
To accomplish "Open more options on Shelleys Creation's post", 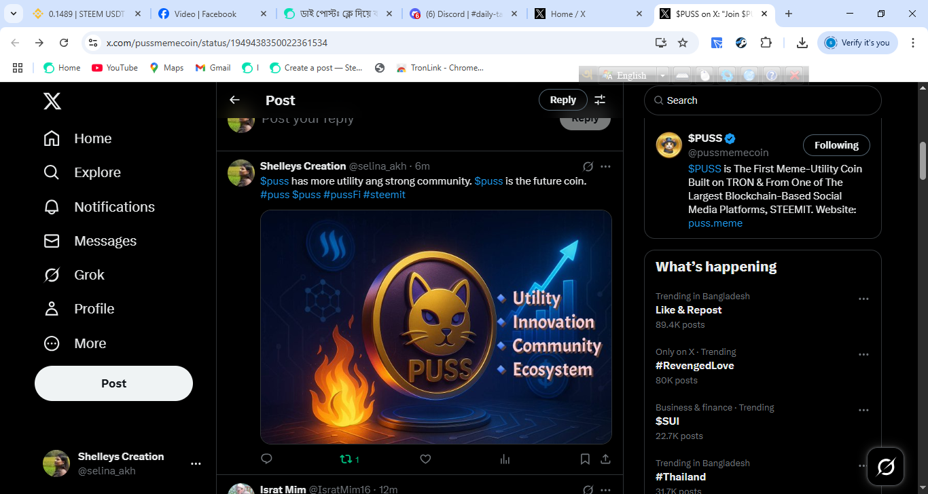I will tap(605, 166).
